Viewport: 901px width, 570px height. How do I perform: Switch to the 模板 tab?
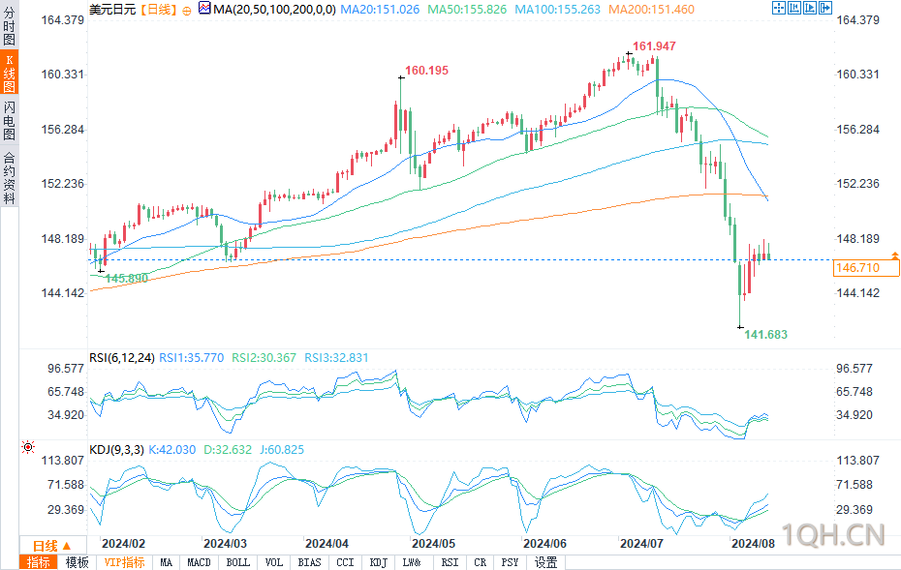[77, 562]
